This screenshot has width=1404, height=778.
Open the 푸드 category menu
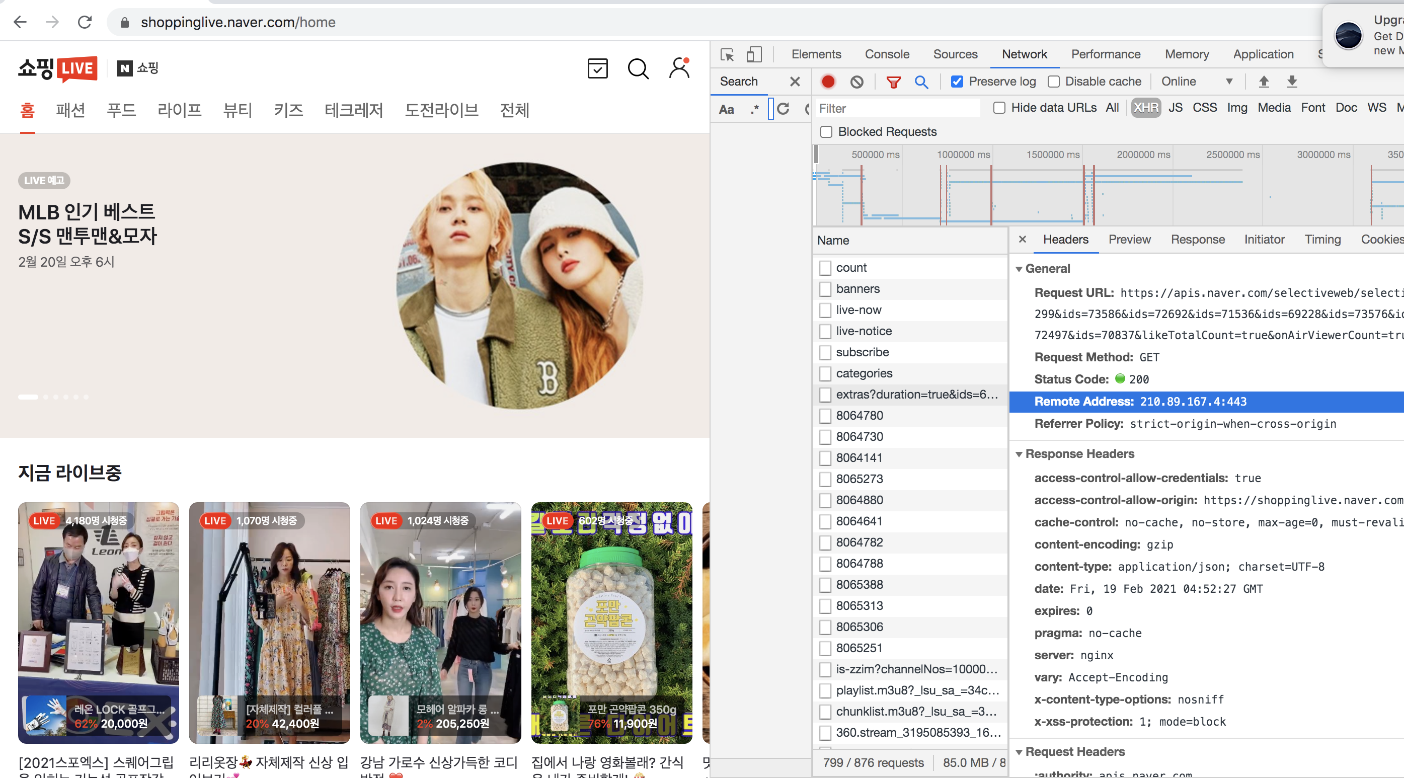pyautogui.click(x=121, y=111)
